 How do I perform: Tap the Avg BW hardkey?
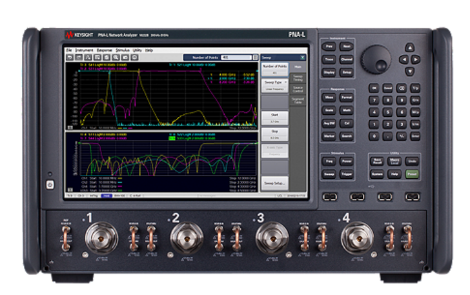pyautogui.click(x=329, y=123)
